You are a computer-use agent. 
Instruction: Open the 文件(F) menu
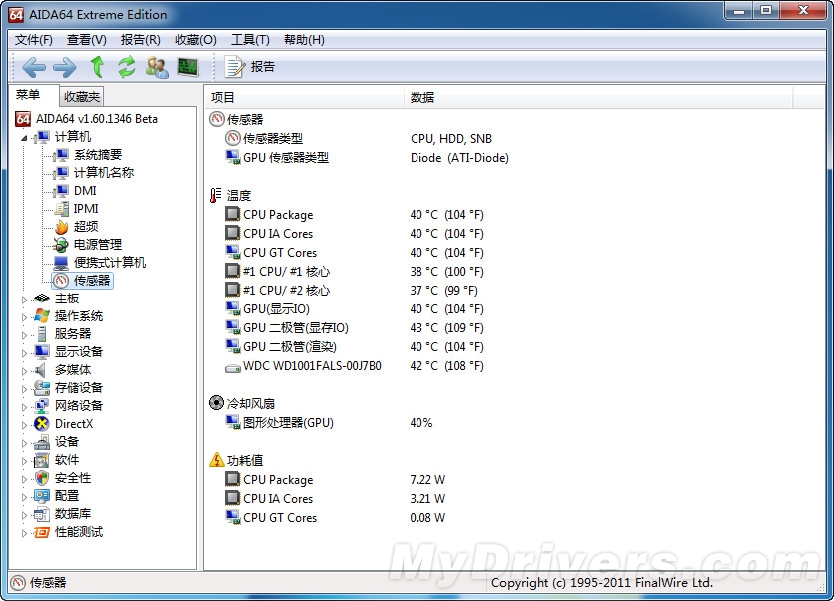coord(34,40)
